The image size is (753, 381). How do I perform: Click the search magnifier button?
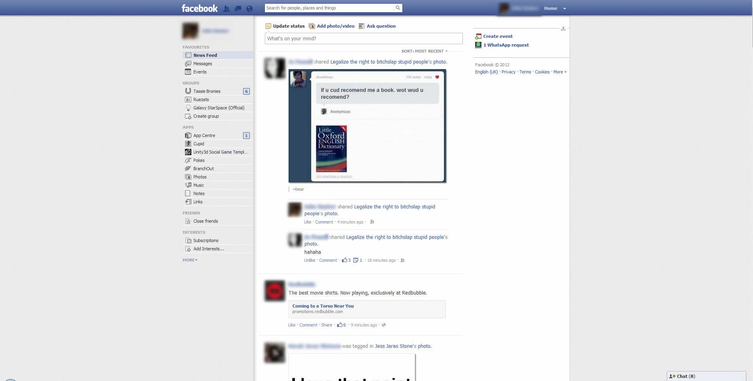point(398,8)
